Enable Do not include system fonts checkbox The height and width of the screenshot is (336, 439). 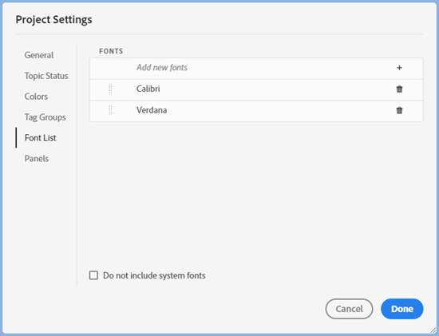tap(93, 275)
